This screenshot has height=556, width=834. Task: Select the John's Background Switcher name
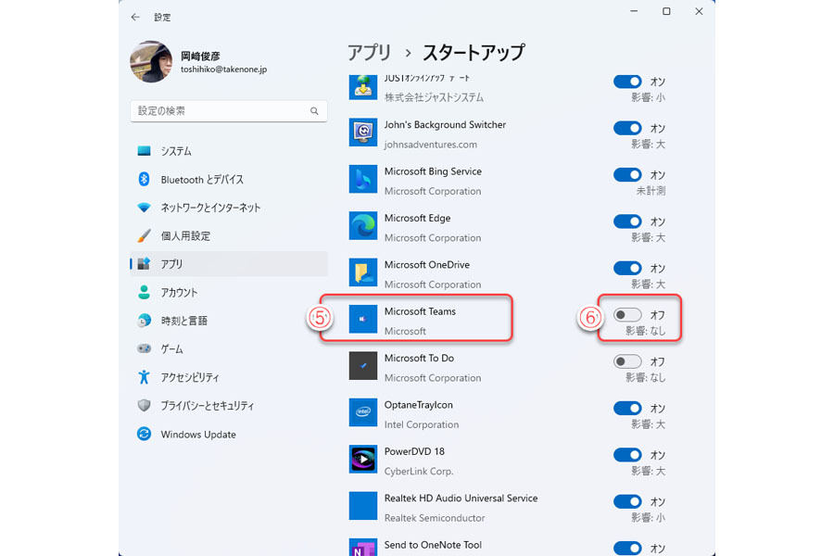(445, 124)
